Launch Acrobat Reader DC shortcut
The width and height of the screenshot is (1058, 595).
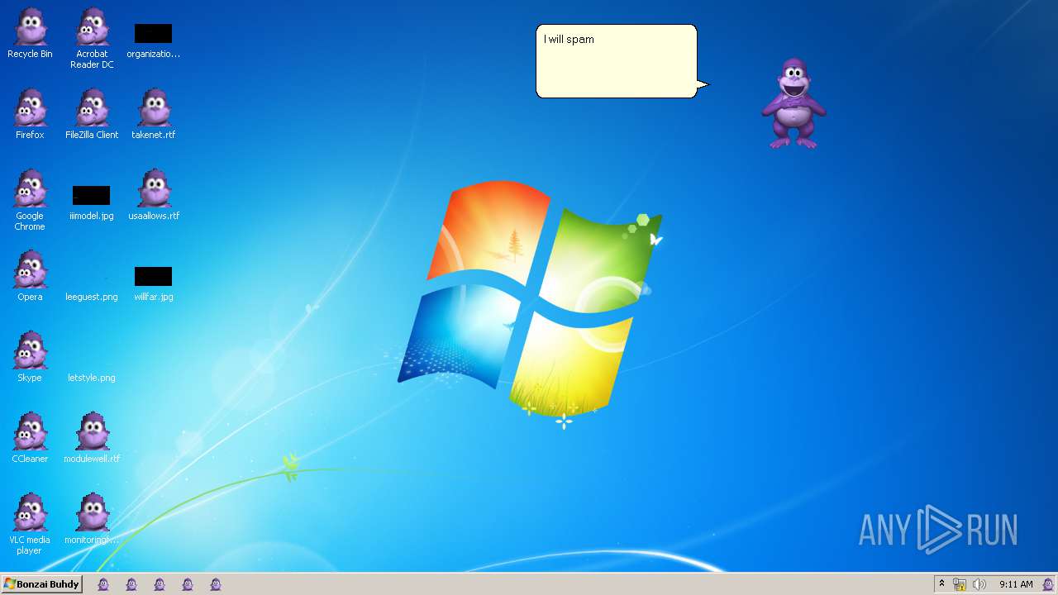(x=92, y=39)
